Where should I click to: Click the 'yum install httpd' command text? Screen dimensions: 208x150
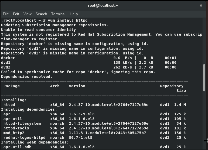click(x=68, y=20)
